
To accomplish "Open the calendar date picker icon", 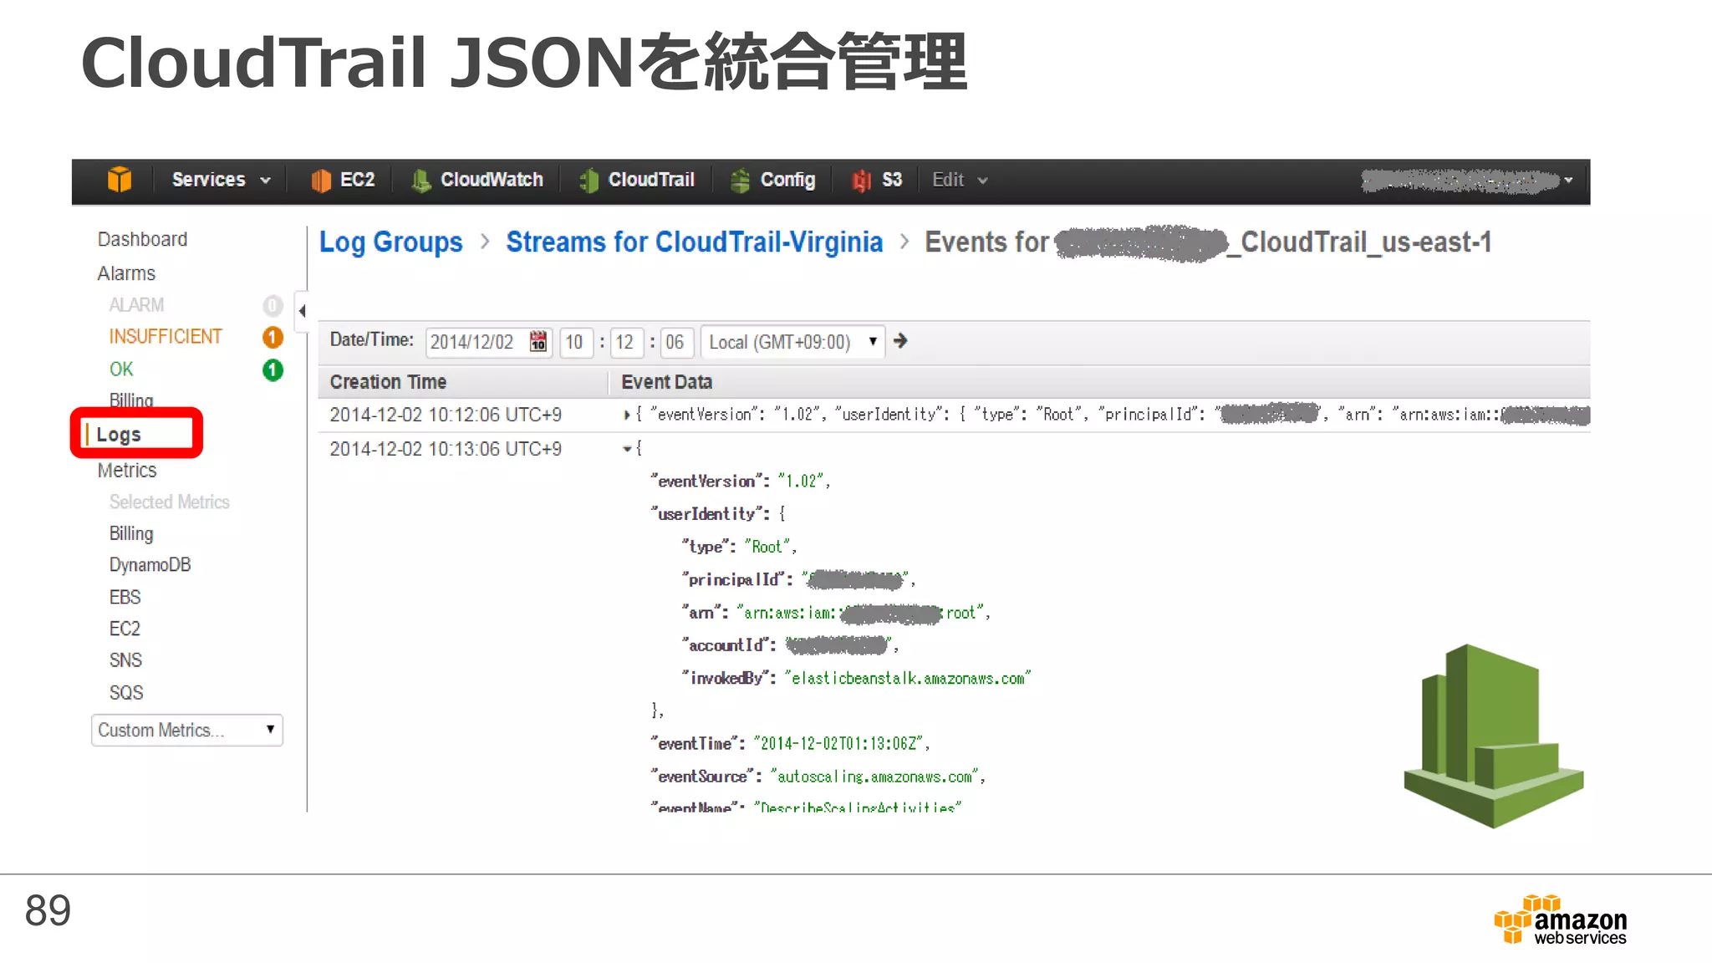I will click(538, 341).
